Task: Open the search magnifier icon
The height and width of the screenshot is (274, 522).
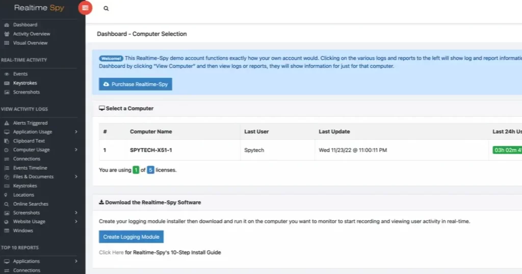Action: point(106,8)
